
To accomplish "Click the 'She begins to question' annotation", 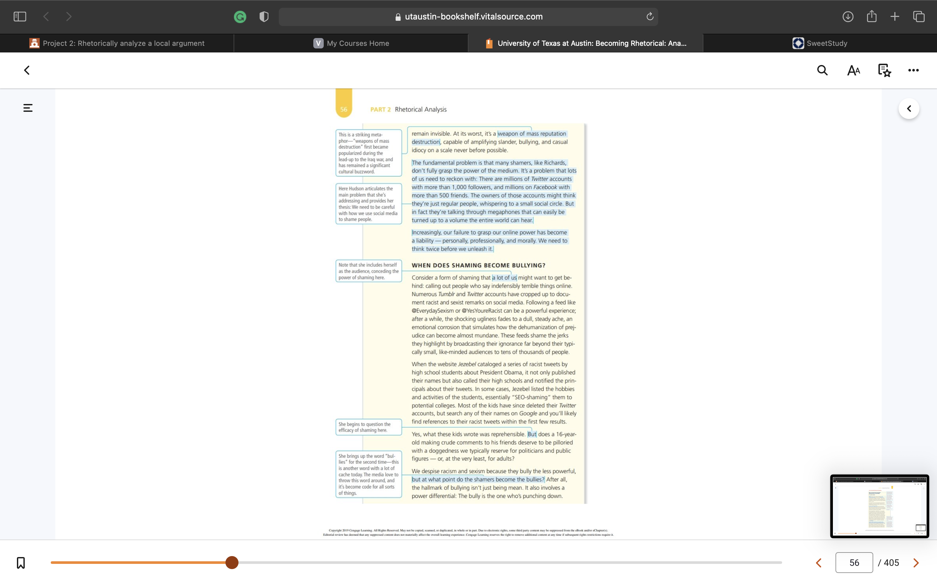I will tap(369, 427).
